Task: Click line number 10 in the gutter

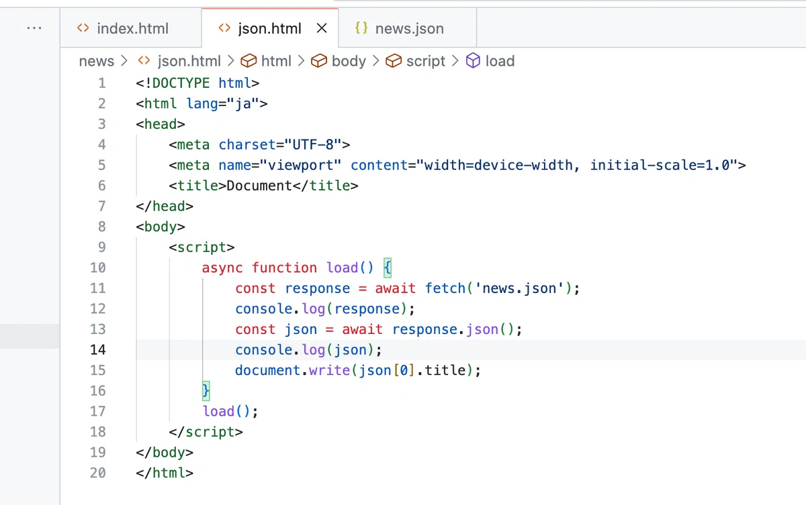Action: click(x=97, y=268)
